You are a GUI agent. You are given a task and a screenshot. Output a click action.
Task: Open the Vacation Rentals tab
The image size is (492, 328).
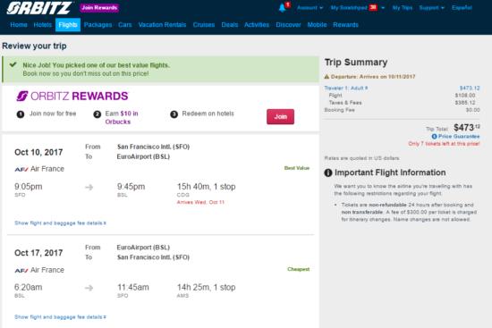(x=162, y=25)
